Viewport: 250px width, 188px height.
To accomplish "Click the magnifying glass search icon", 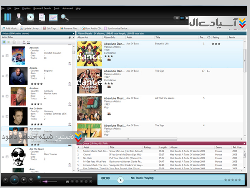I will pyautogui.click(x=65, y=17).
